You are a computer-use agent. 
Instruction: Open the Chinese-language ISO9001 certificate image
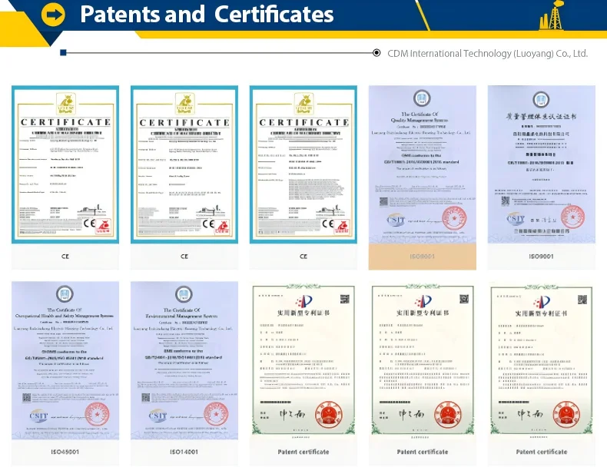542,164
